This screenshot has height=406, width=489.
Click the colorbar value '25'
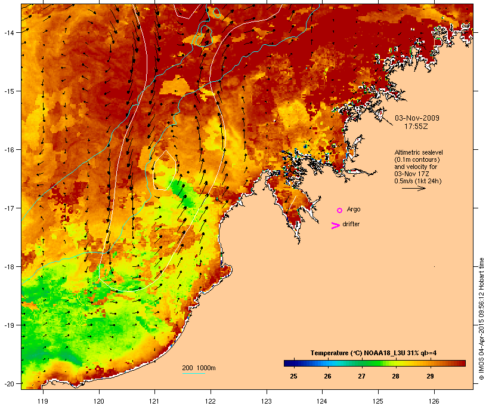pos(293,376)
